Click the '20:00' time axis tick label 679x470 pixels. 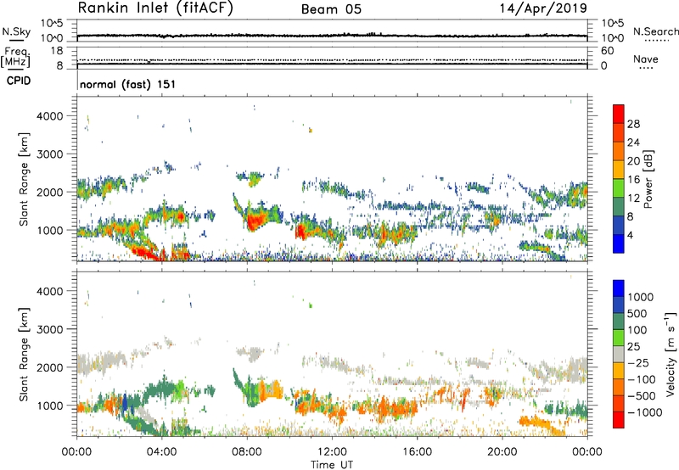pos(502,452)
